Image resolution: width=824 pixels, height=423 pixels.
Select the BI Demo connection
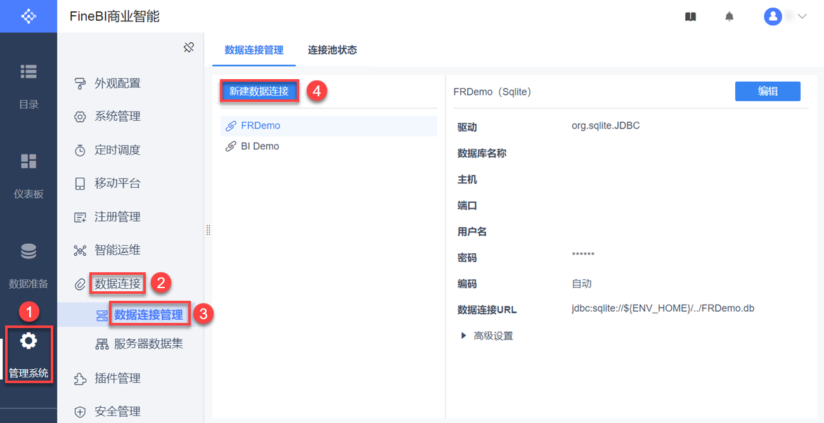coord(329,146)
